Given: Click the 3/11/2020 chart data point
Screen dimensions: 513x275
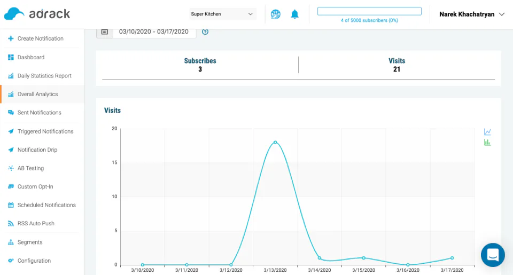Looking at the screenshot, I should point(187,265).
